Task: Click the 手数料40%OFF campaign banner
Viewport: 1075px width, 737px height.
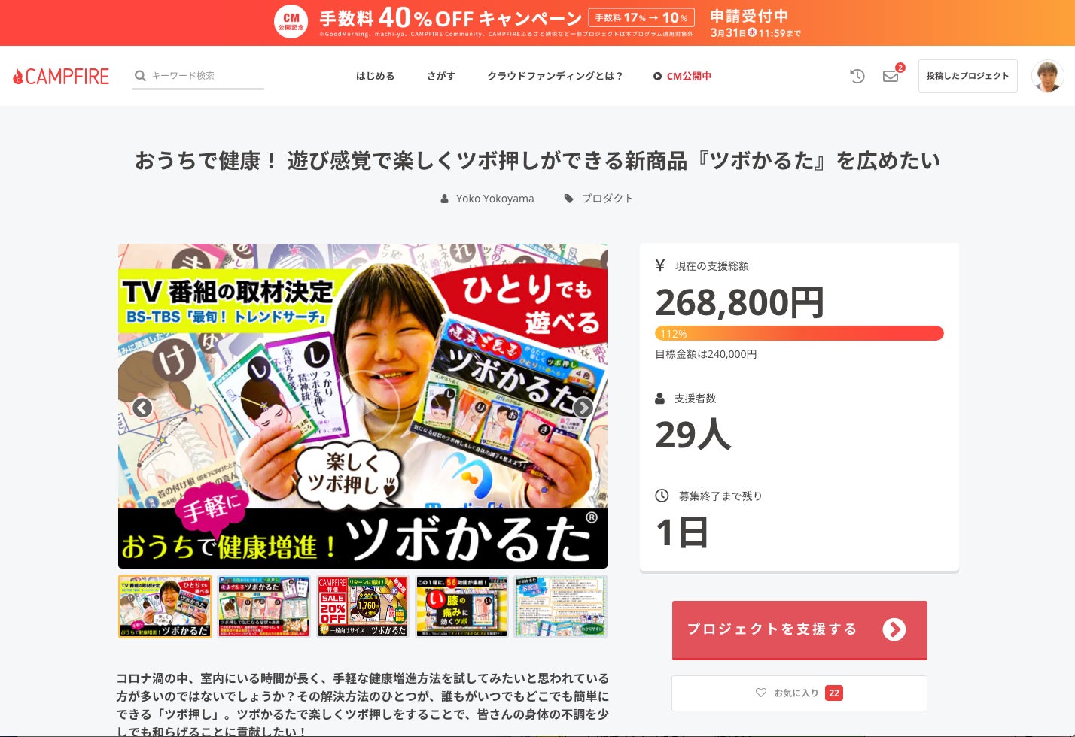Action: (x=537, y=23)
